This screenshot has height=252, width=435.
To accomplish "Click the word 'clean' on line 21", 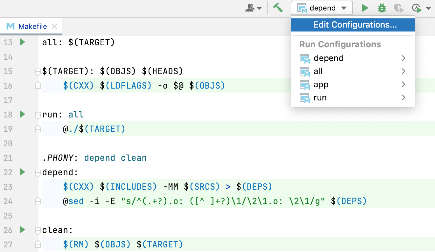I will coord(134,158).
